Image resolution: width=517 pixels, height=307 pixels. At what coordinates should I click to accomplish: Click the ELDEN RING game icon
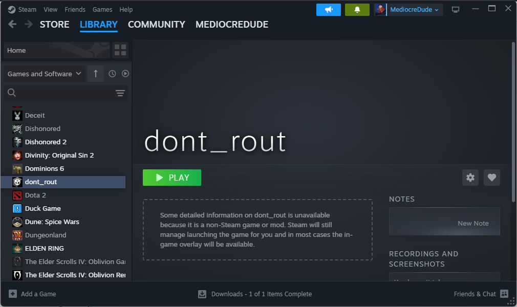point(17,248)
